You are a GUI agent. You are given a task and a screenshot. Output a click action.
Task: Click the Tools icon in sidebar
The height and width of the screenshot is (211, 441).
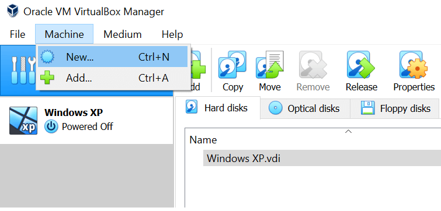[23, 70]
